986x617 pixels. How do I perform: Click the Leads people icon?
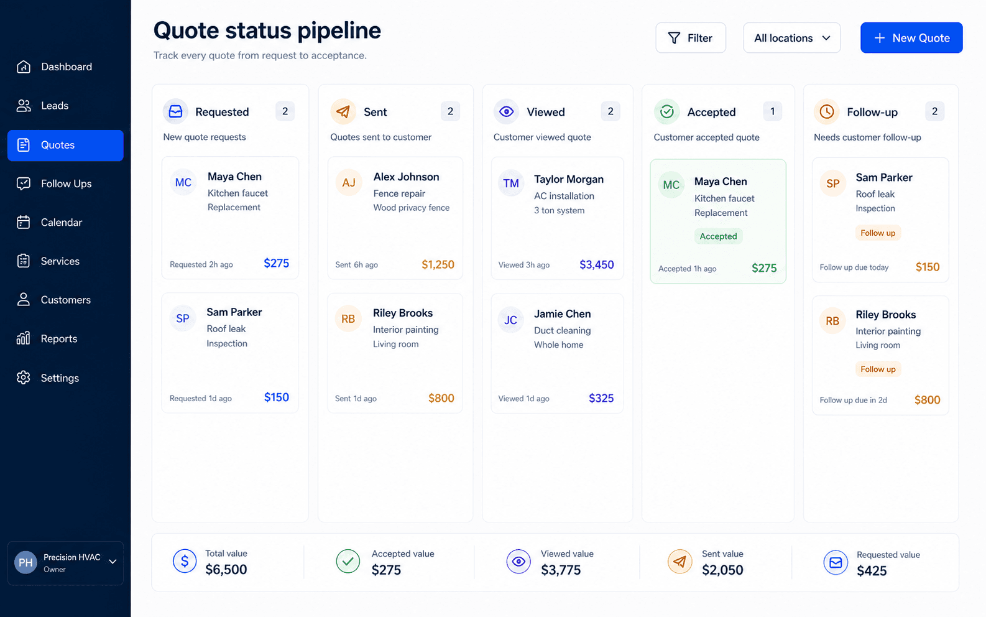pyautogui.click(x=24, y=106)
